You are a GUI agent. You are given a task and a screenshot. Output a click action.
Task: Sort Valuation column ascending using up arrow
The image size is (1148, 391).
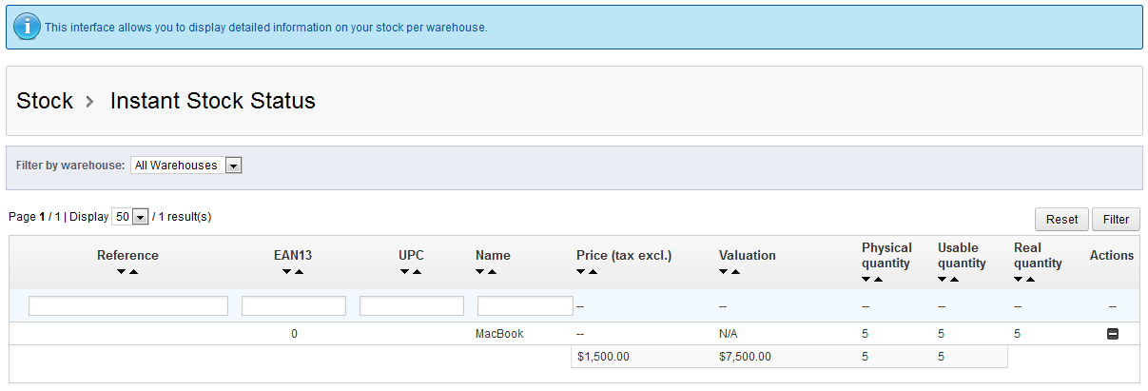[736, 273]
